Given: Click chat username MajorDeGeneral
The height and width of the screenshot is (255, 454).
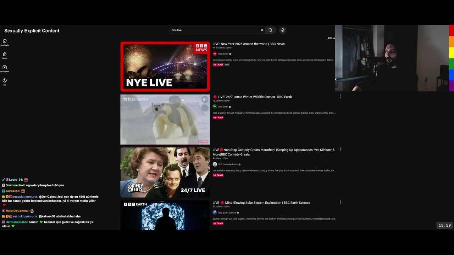Looking at the screenshot, I should [17, 211].
